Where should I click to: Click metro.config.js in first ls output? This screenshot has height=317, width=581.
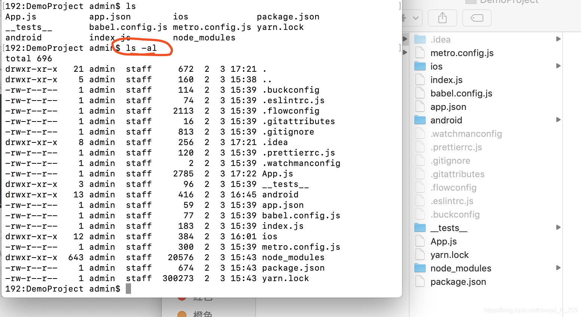(x=212, y=27)
